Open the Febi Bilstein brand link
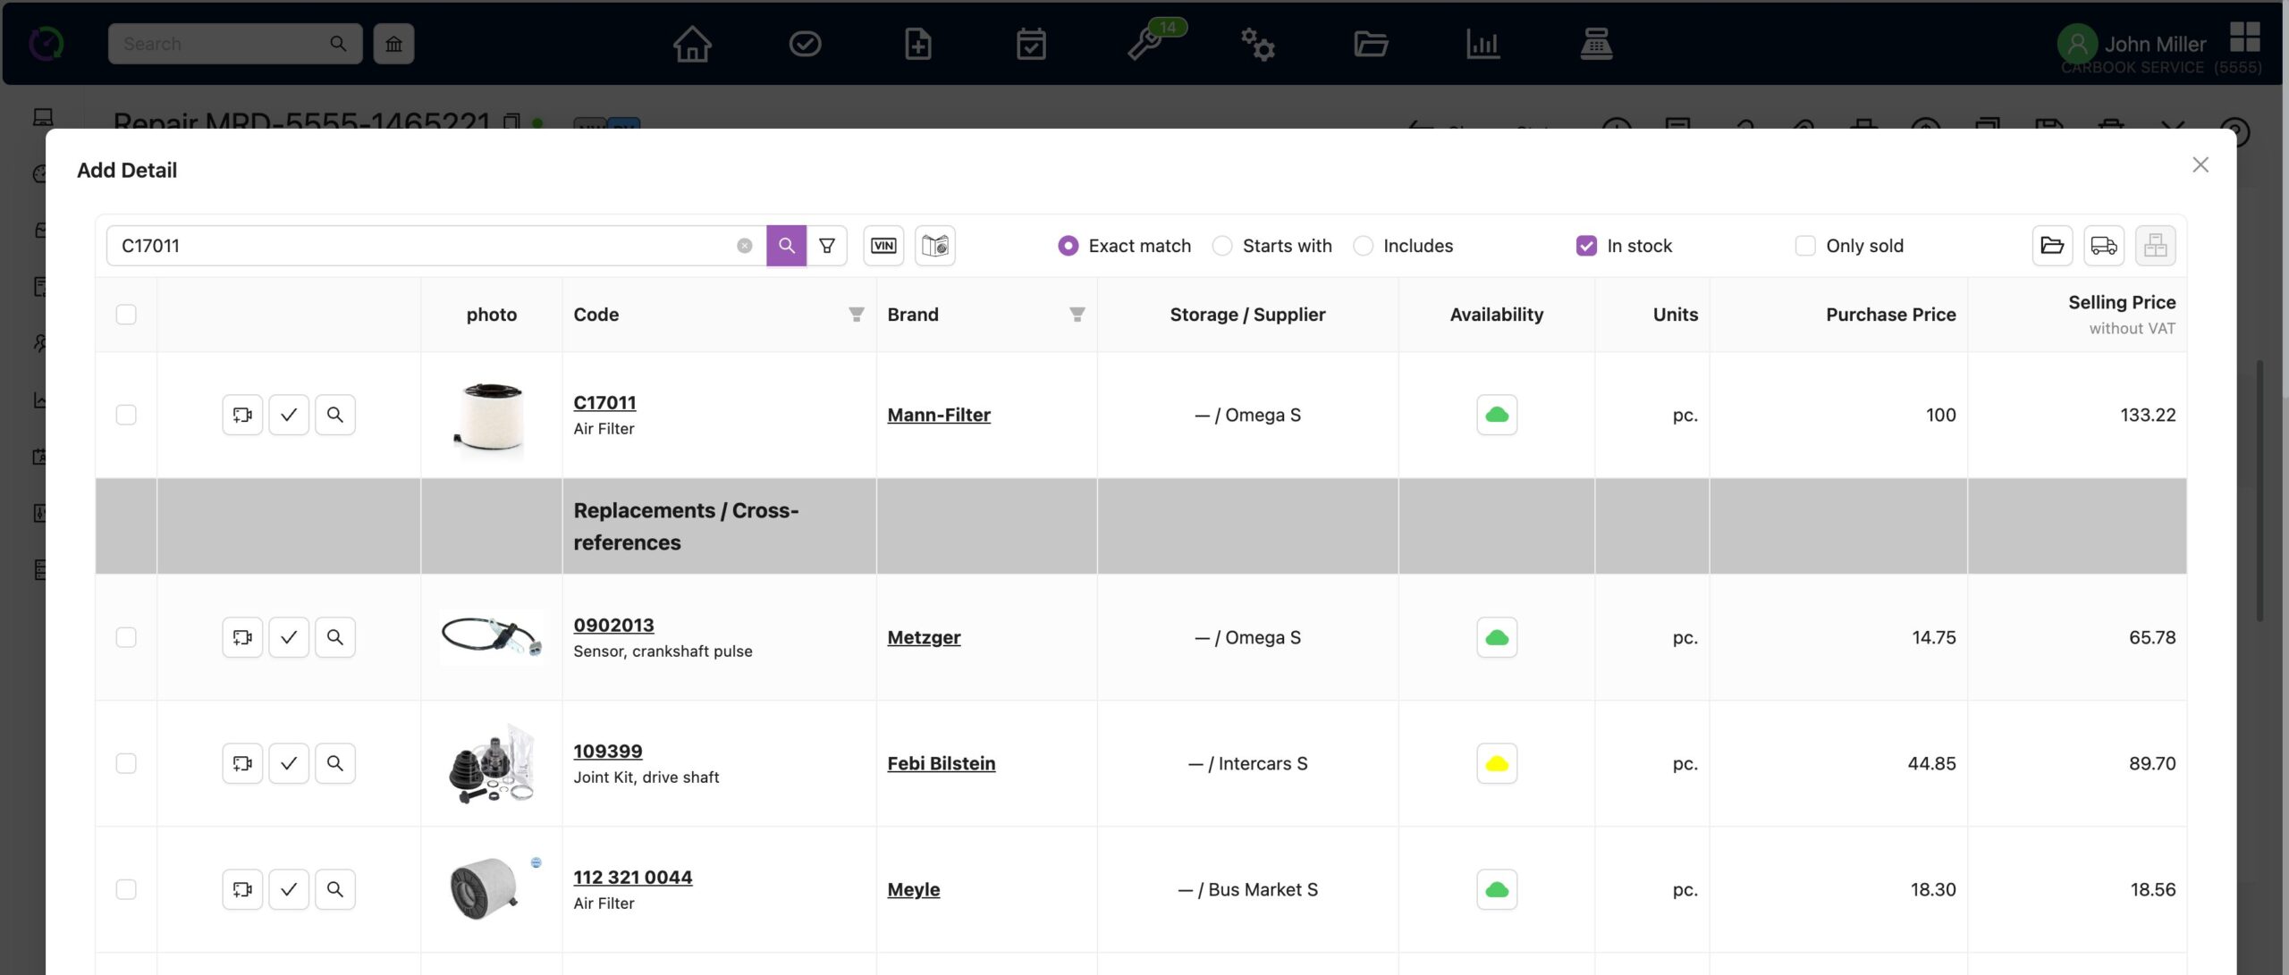This screenshot has width=2289, height=975. point(941,763)
